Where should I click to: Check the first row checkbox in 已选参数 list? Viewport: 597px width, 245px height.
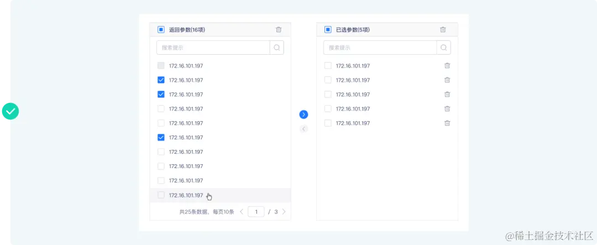pos(328,66)
